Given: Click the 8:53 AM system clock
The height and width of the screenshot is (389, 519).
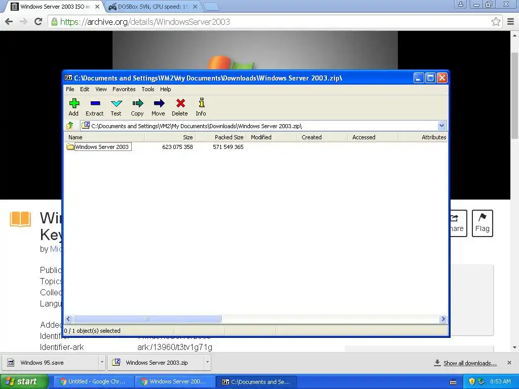Looking at the screenshot, I should click(x=500, y=381).
